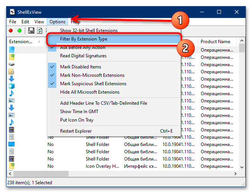The height and width of the screenshot is (193, 252).
Task: Click the vertical scrollbar thumb
Action: [242, 48]
